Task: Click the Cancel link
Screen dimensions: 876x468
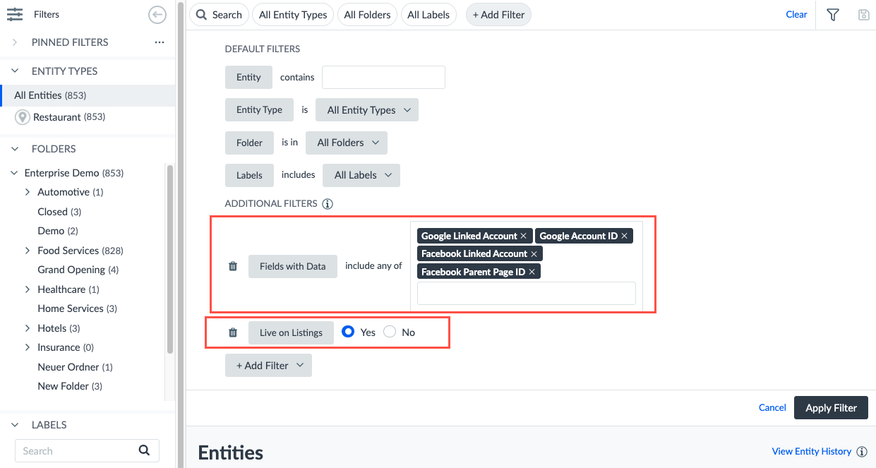Action: click(x=772, y=407)
